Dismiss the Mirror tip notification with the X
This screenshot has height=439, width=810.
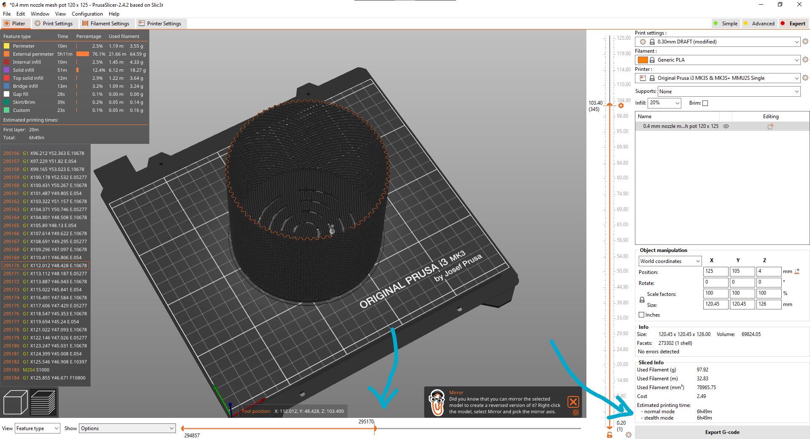pyautogui.click(x=573, y=402)
